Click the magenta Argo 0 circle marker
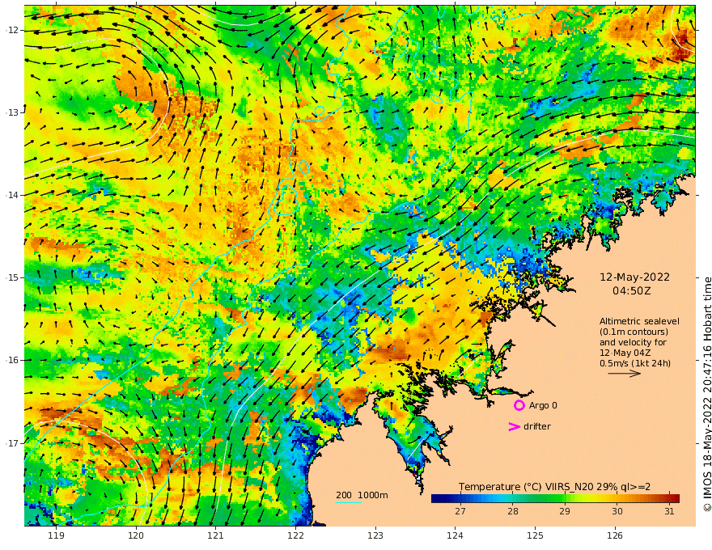This screenshot has width=712, height=550. pyautogui.click(x=519, y=405)
